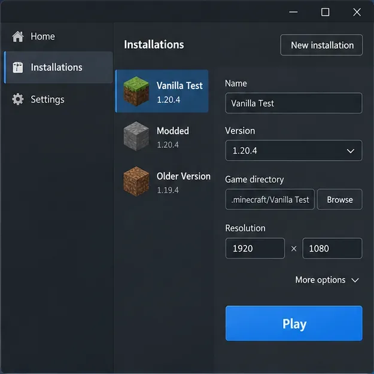Image resolution: width=374 pixels, height=374 pixels.
Task: Maximize the launcher window
Action: (x=325, y=12)
